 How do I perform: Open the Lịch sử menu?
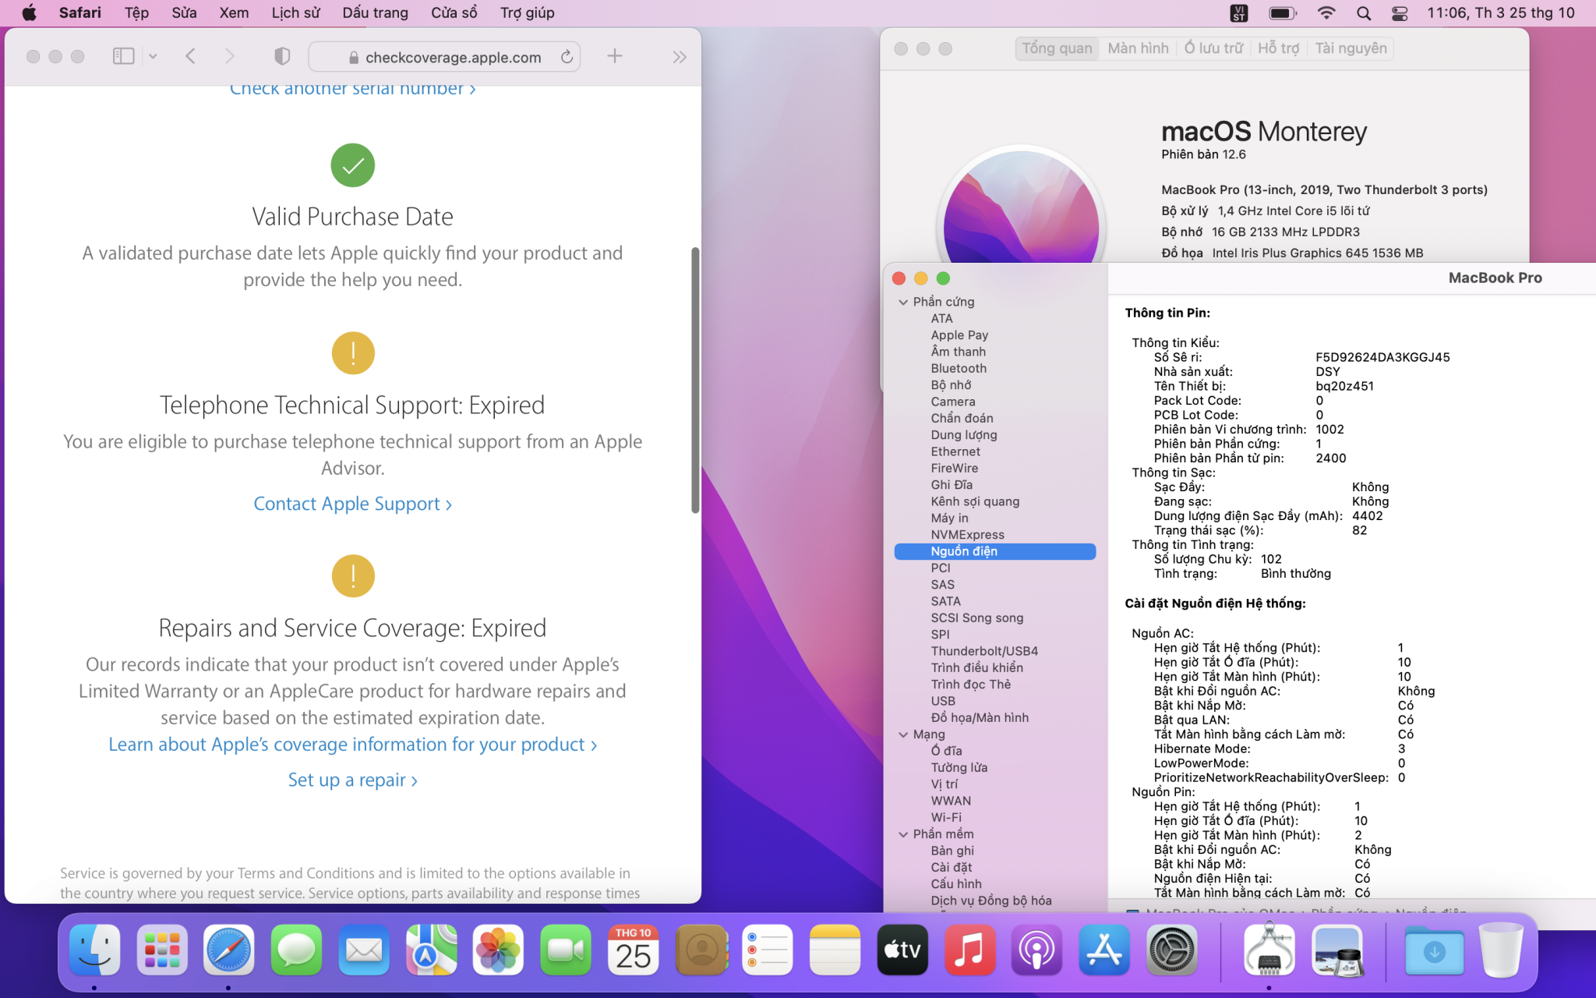coord(295,13)
